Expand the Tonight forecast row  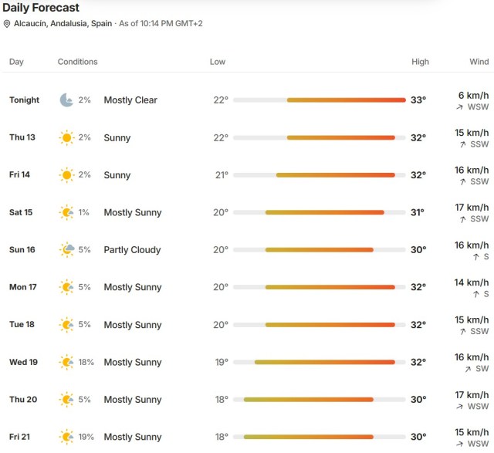click(247, 100)
